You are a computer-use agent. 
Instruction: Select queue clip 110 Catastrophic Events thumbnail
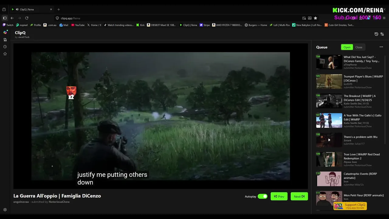[329, 179]
